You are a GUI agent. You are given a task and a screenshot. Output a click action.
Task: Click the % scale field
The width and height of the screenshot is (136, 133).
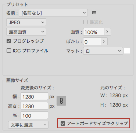[34, 115]
